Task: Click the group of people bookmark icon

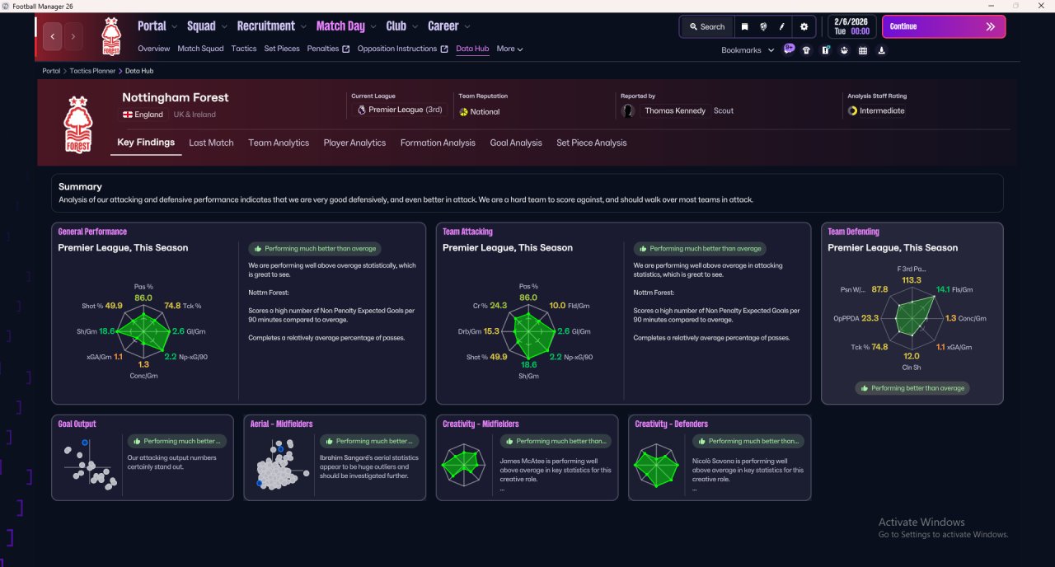Action: pyautogui.click(x=844, y=50)
